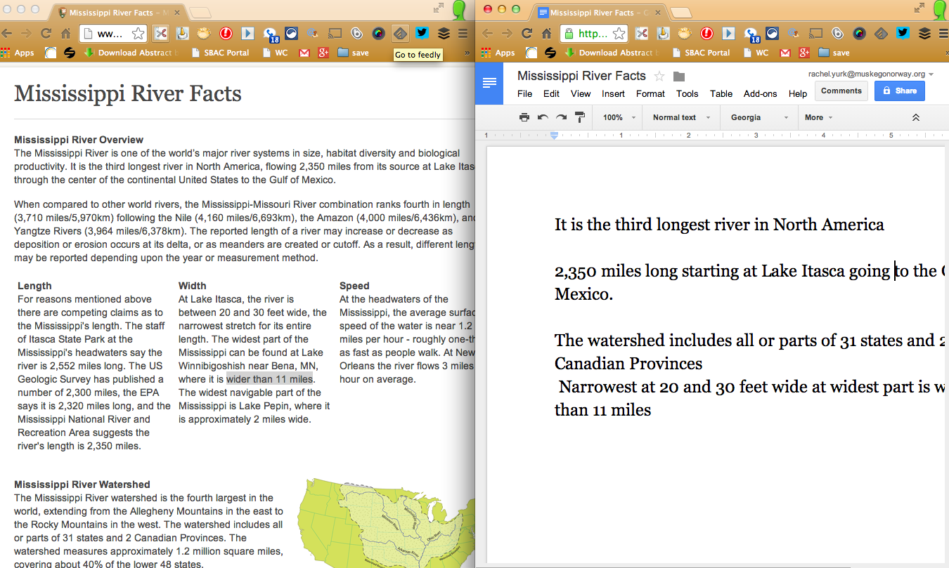Open the Edit menu in Docs

tap(552, 93)
